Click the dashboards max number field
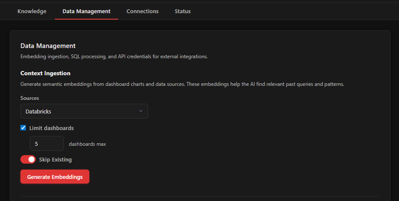 pyautogui.click(x=47, y=144)
